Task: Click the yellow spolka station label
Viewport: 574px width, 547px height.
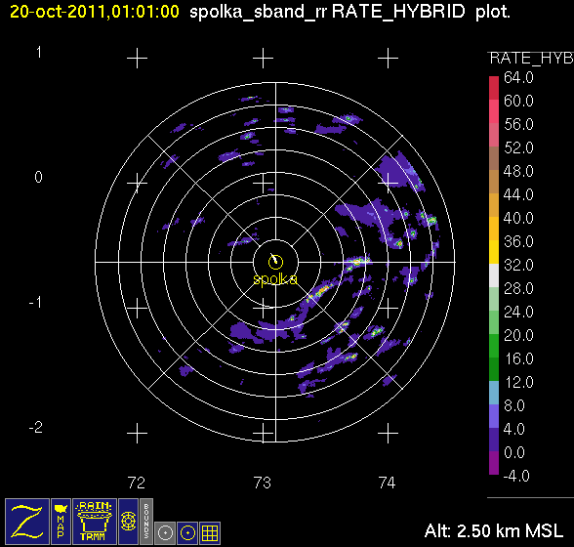Action: 275,279
